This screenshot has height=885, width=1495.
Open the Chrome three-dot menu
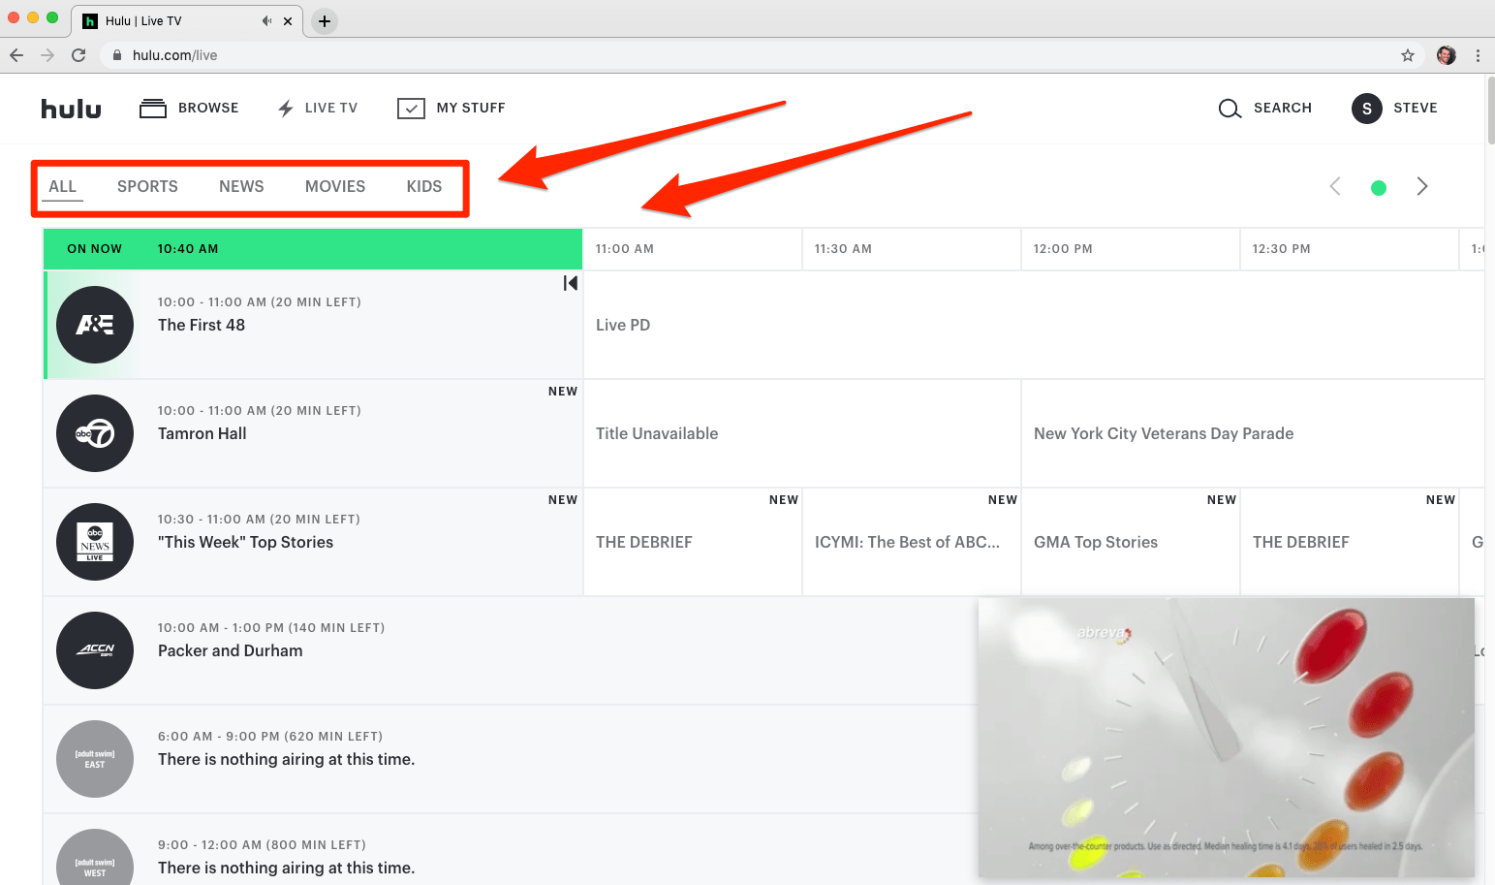click(1478, 55)
